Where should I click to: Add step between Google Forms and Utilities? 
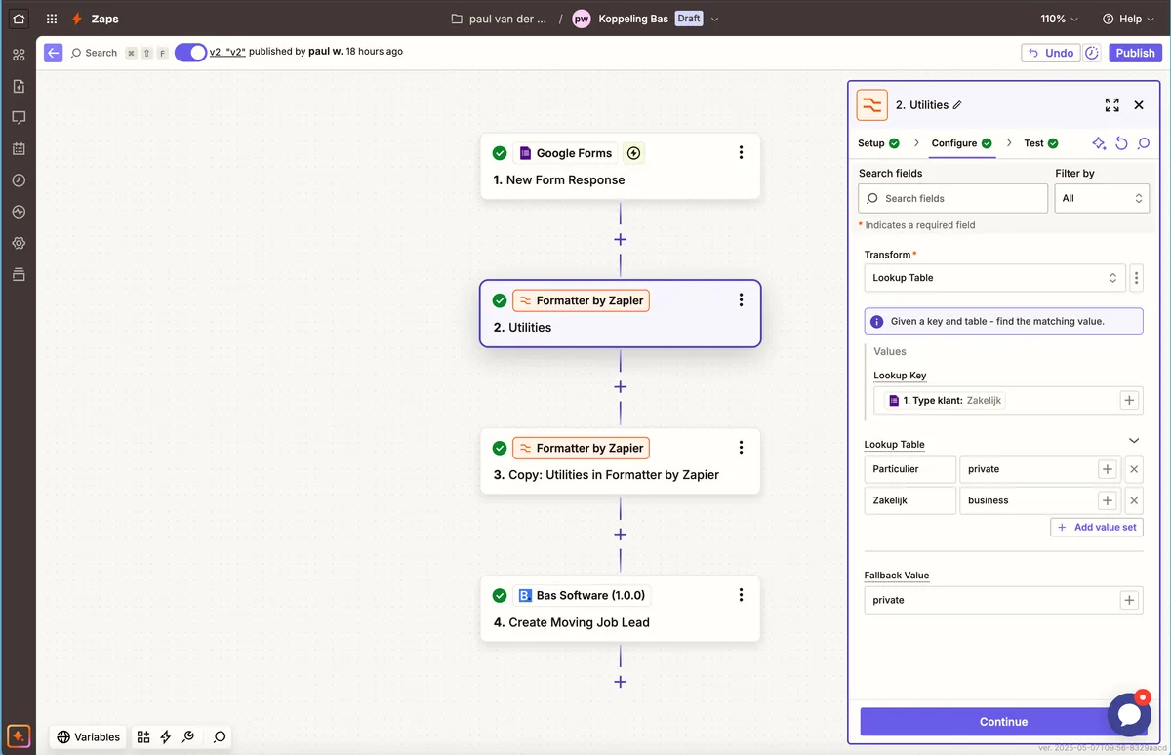click(620, 239)
